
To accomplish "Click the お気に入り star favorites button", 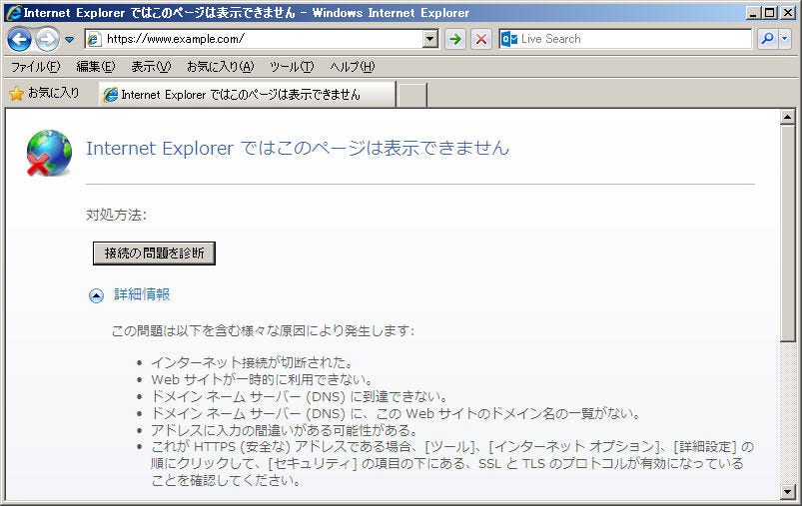I will click(45, 93).
